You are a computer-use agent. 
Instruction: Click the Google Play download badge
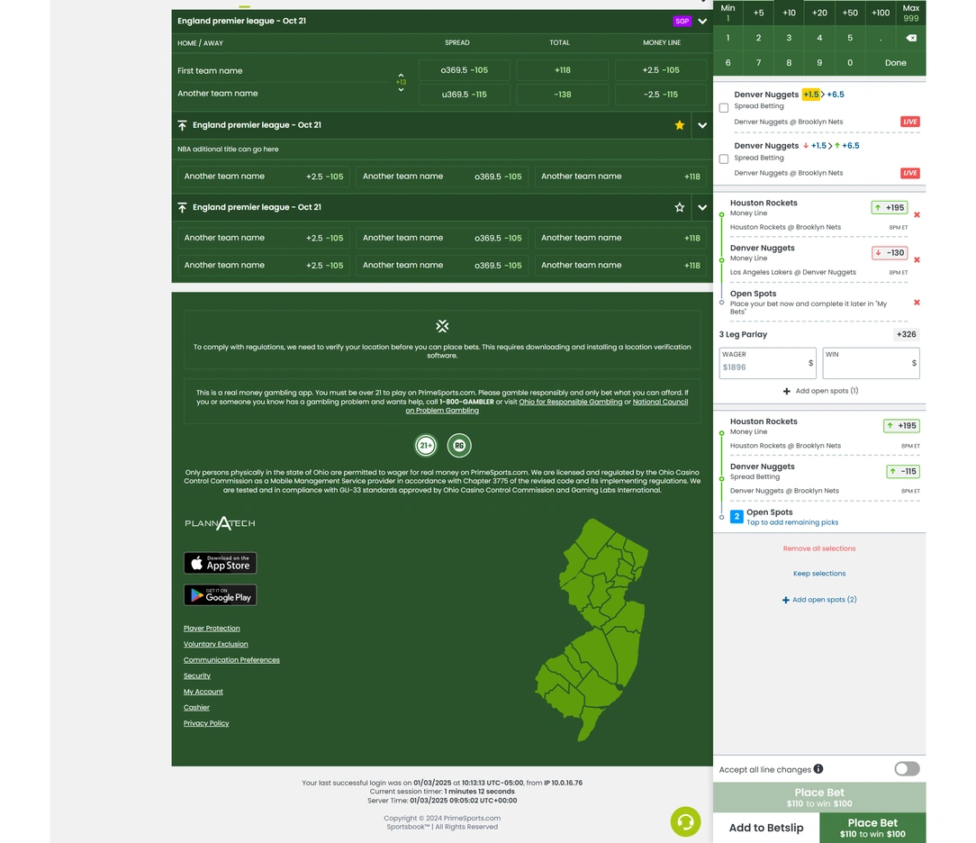point(220,595)
